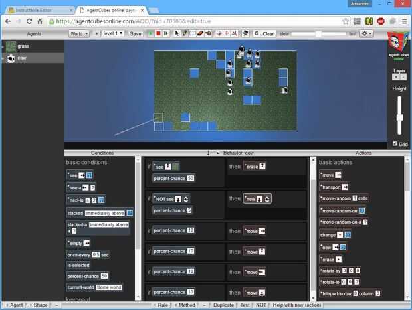Click left arrow in third move rule
Screen dimensions: 412x310
tap(262, 272)
